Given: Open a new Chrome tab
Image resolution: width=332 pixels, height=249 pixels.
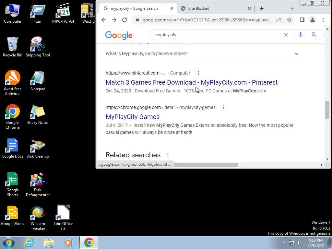Looking at the screenshot, I should click(262, 8).
